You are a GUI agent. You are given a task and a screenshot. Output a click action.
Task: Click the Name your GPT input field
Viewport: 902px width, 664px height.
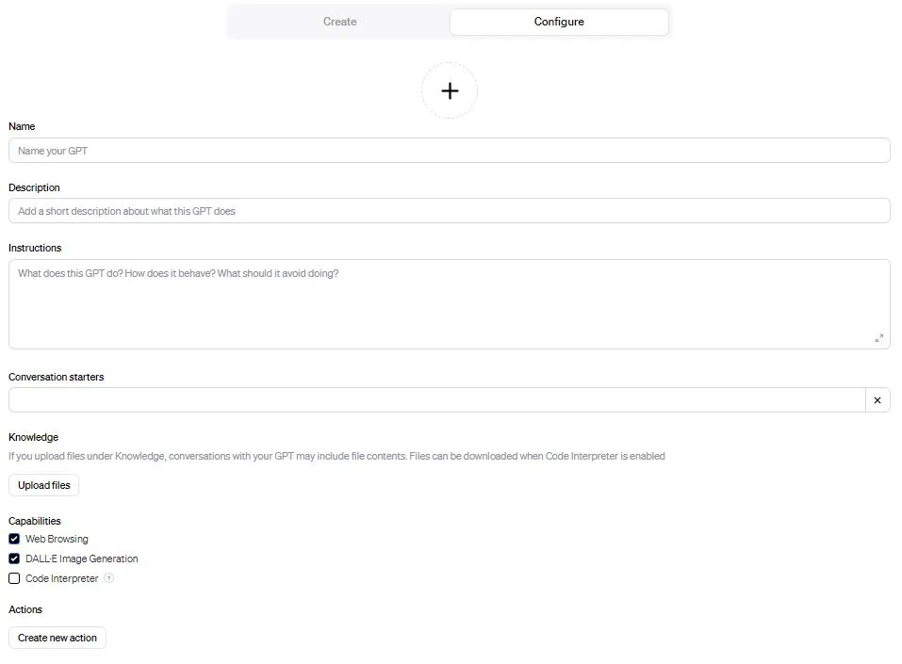450,150
